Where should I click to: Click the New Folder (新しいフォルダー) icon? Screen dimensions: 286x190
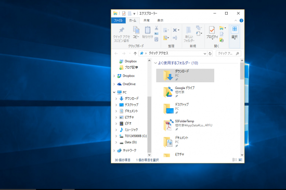click(x=189, y=30)
